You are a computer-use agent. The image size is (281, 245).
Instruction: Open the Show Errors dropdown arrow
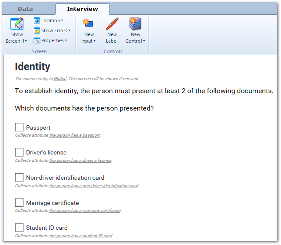pyautogui.click(x=69, y=30)
